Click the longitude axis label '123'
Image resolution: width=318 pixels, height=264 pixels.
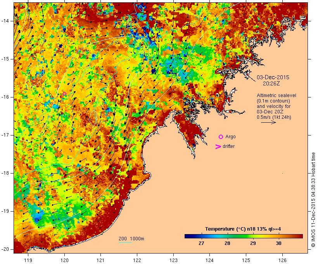pyautogui.click(x=173, y=260)
